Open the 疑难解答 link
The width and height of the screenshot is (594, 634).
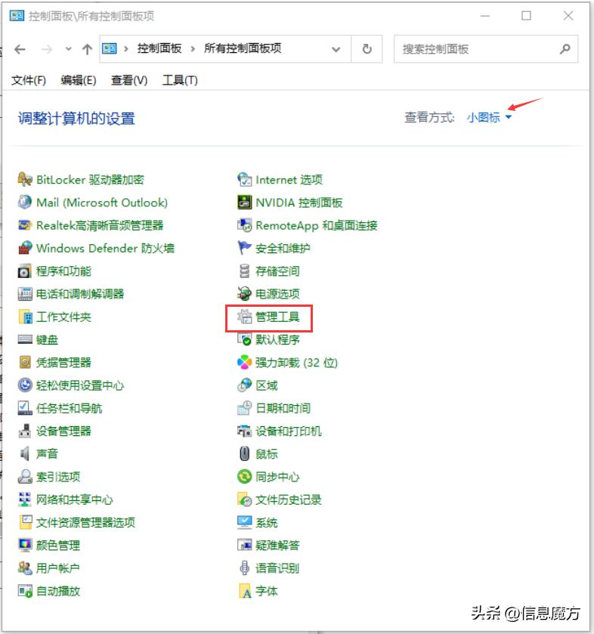(277, 545)
